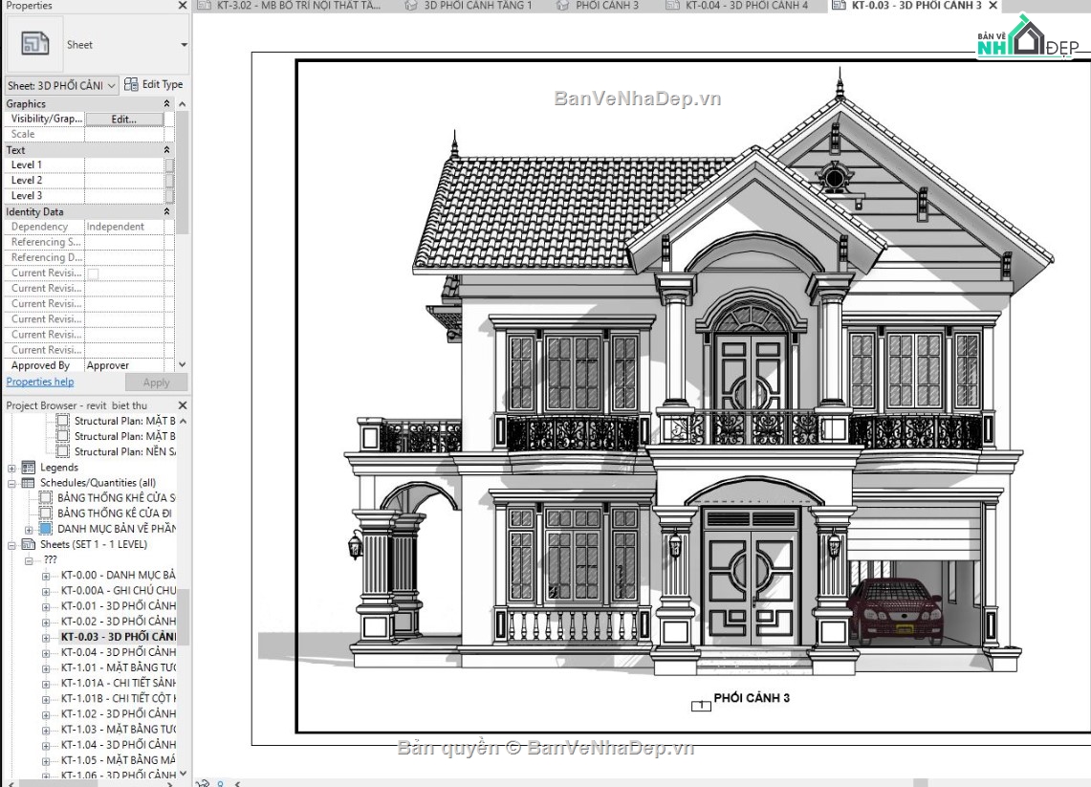Click the Sheets category icon

click(29, 544)
